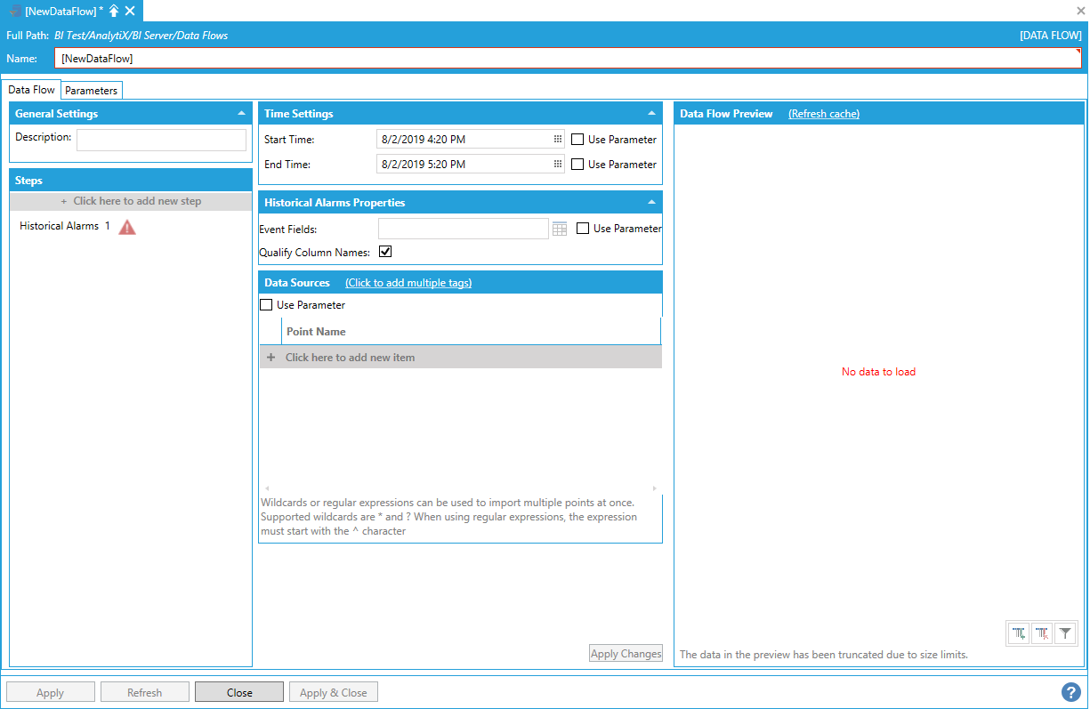Open the Start Time date picker icon
Screen dimensions: 1090x709
point(558,140)
